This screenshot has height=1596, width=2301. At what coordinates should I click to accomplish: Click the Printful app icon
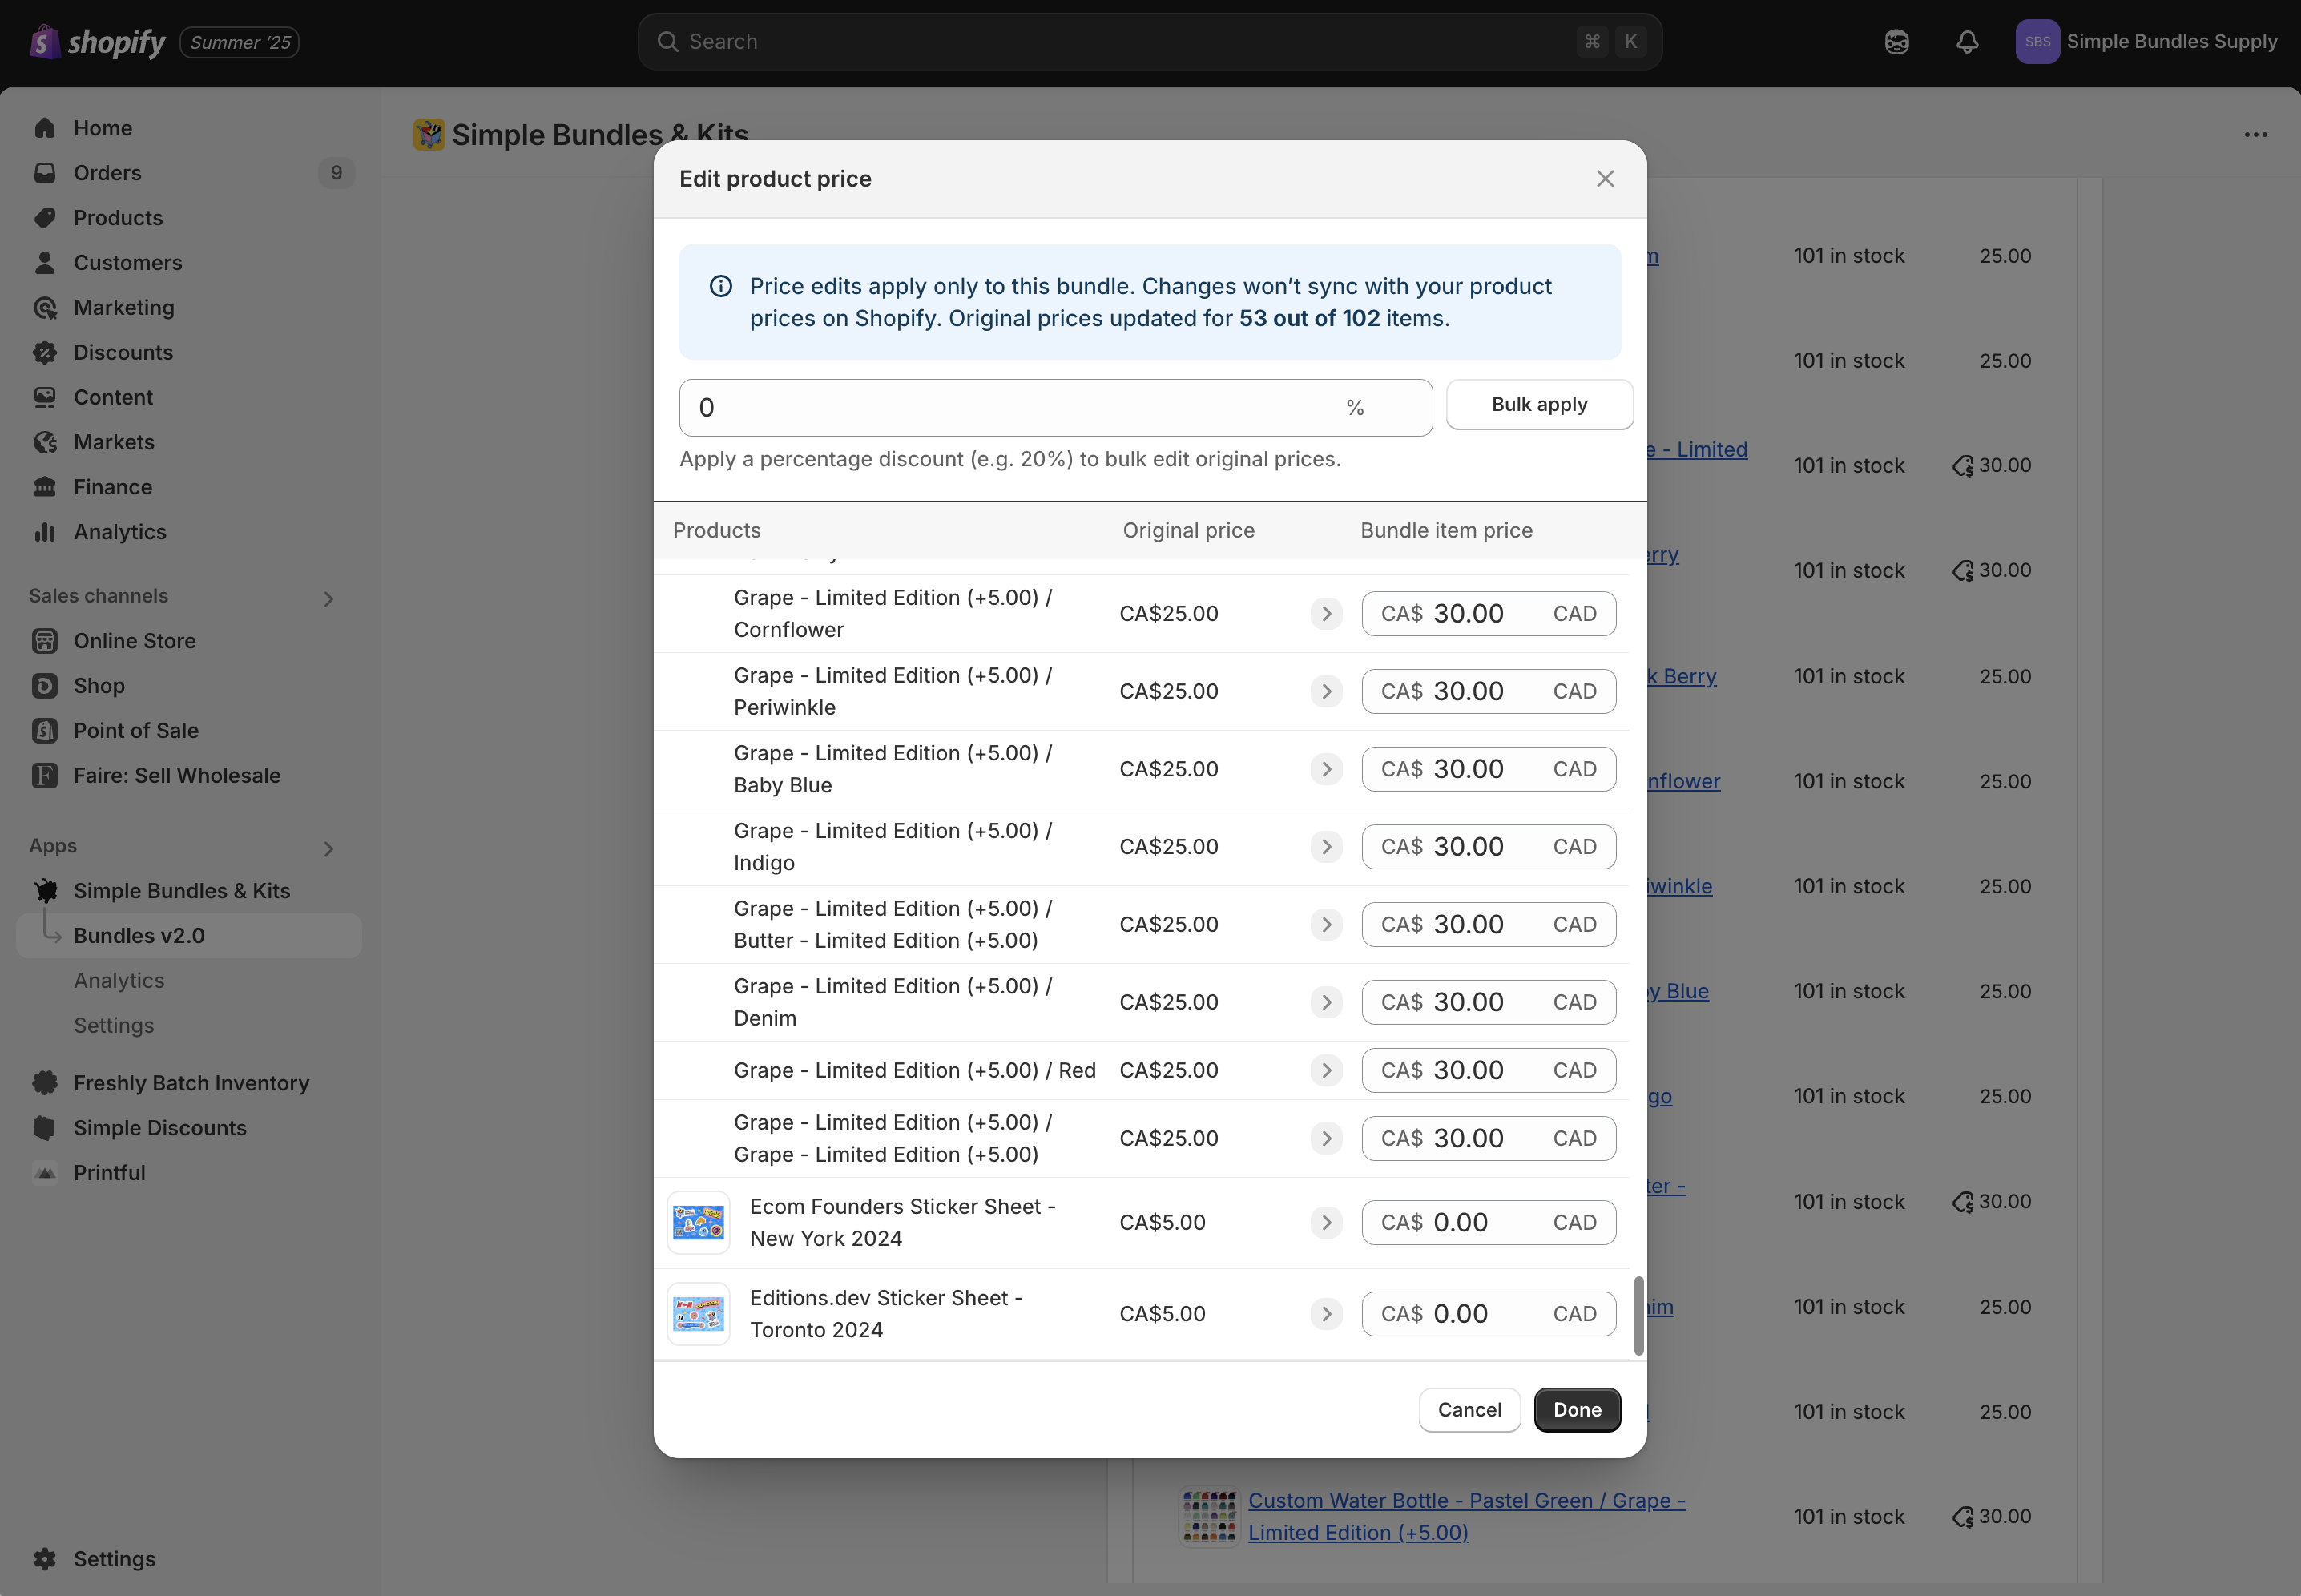tap(45, 1173)
